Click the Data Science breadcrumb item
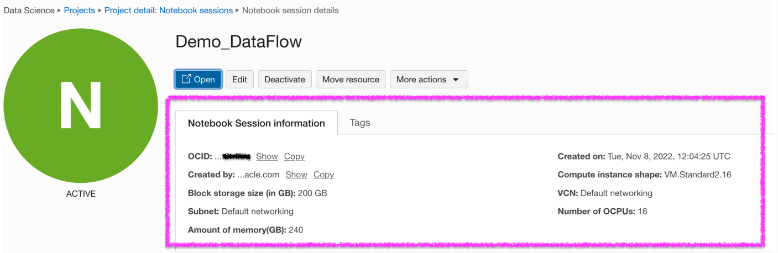778x253 pixels. [29, 10]
